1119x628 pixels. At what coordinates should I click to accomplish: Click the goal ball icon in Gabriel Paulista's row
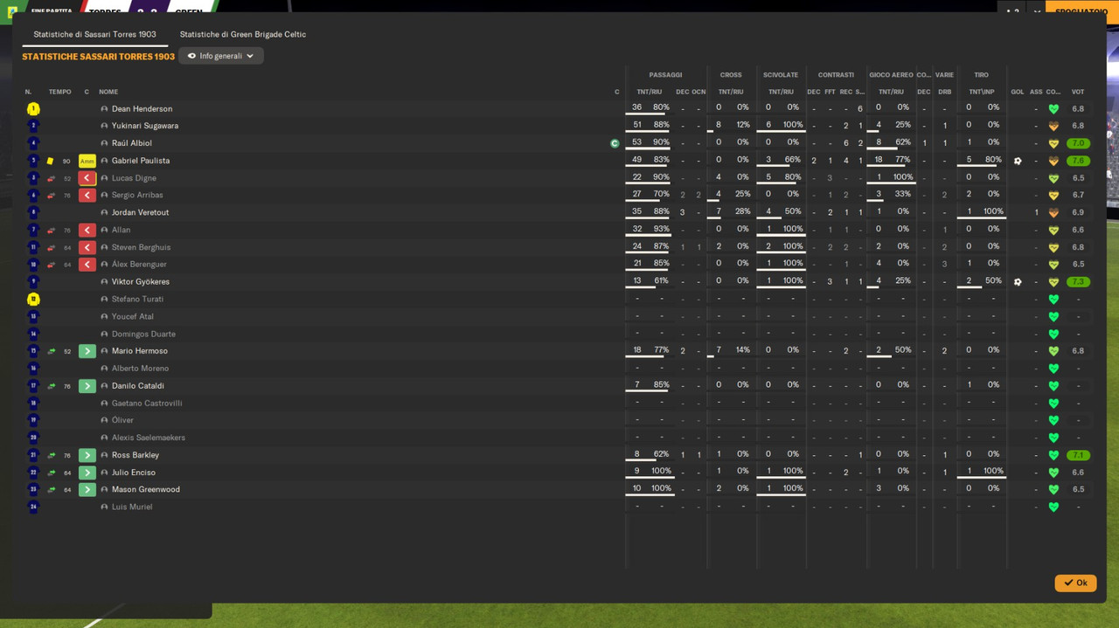[1018, 161]
